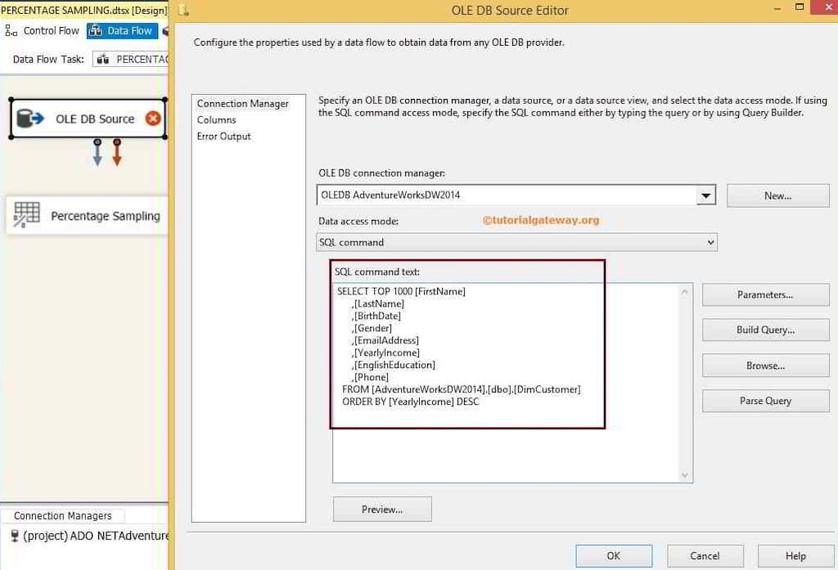Maximize the OLE DB Source Editor window
The image size is (838, 570).
point(800,7)
